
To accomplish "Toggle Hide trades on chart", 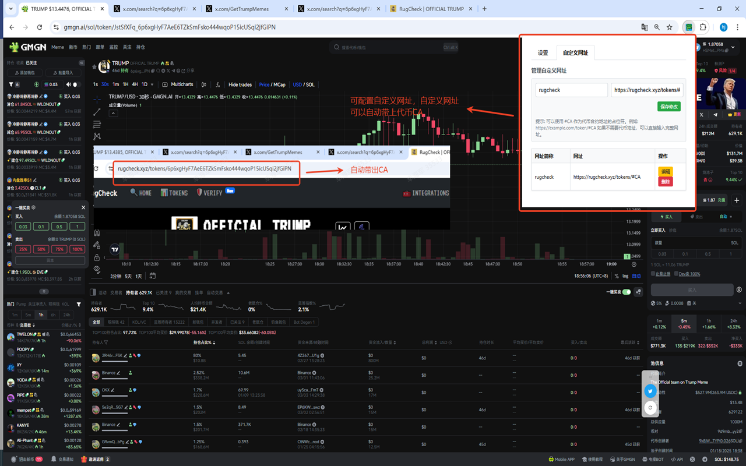I will 240,84.
